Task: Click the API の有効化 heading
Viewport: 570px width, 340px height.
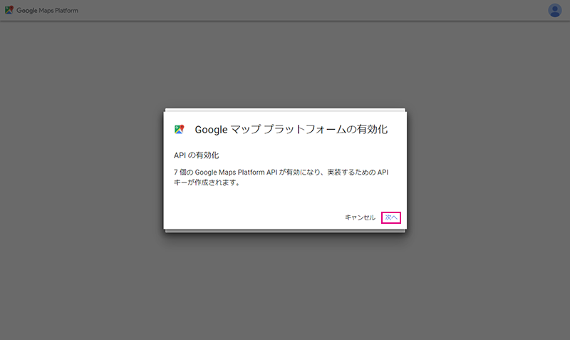Action: click(x=197, y=155)
